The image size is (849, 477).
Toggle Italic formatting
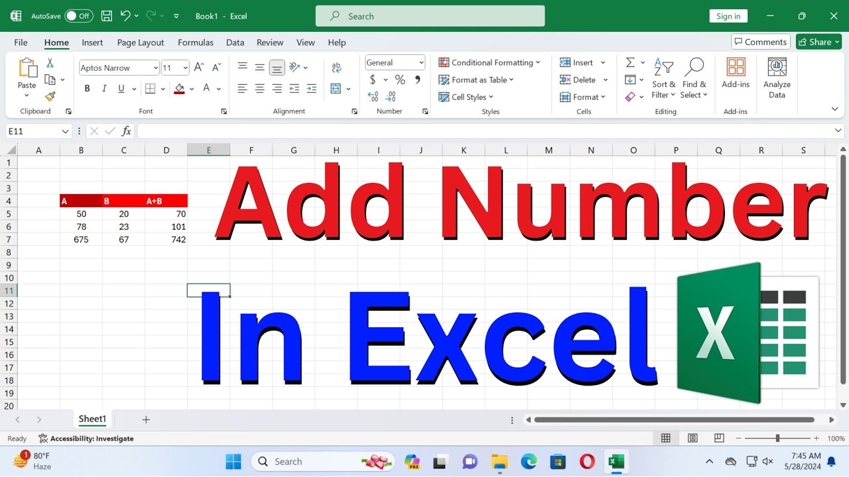pos(104,88)
